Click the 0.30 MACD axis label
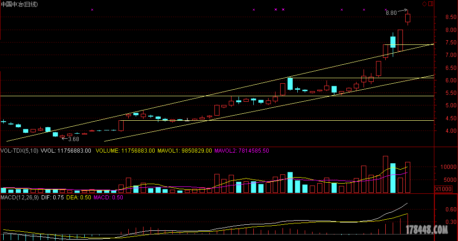This screenshot has width=458, height=241. (x=451, y=222)
